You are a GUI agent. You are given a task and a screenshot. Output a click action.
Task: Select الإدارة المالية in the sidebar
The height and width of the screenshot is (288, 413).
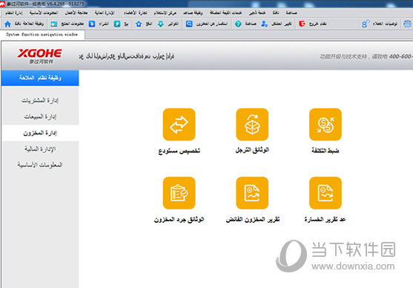pos(40,149)
